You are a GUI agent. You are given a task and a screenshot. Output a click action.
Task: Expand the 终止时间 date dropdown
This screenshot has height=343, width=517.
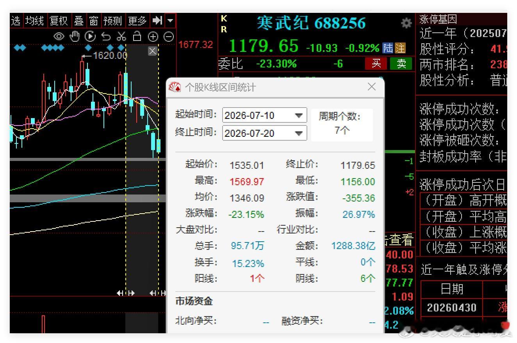(x=299, y=133)
